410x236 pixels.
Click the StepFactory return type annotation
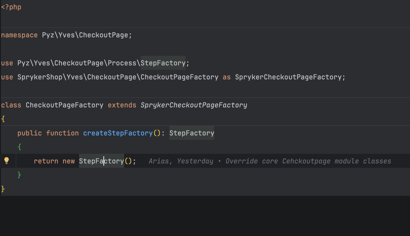tap(191, 133)
